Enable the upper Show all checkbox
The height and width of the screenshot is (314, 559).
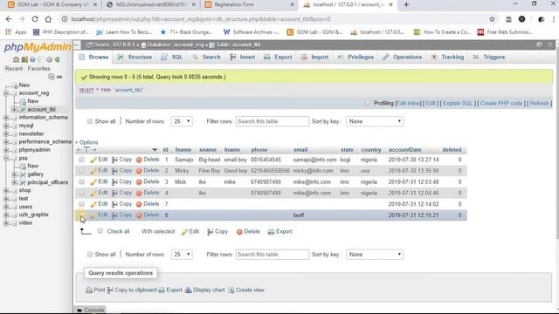coord(90,121)
